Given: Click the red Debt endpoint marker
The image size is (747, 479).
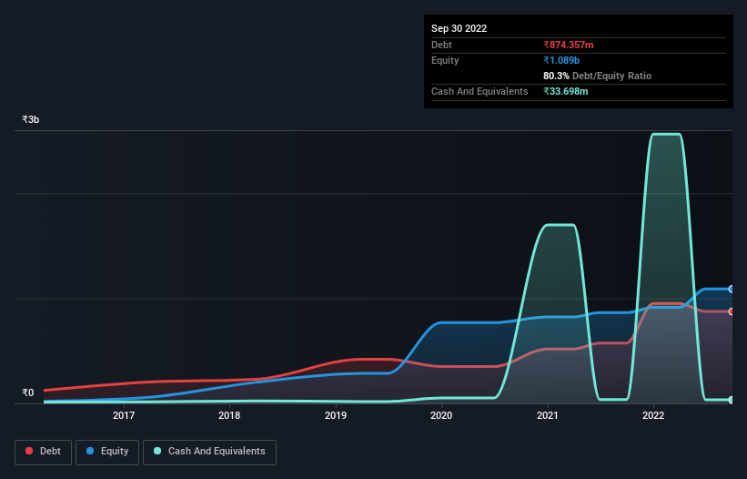Looking at the screenshot, I should pos(732,311).
